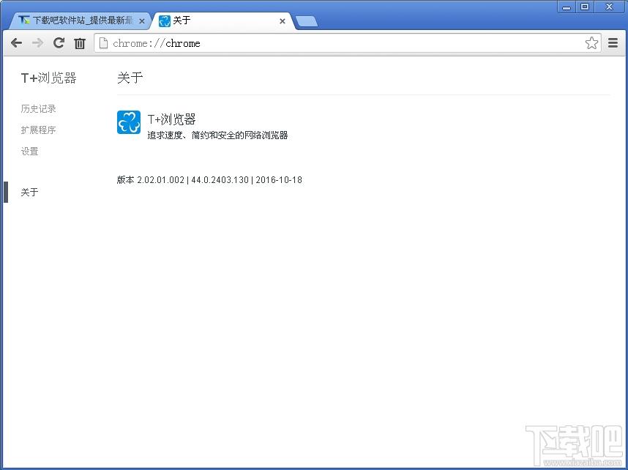628x470 pixels.
Task: Click the page icon in address bar
Action: click(x=103, y=43)
